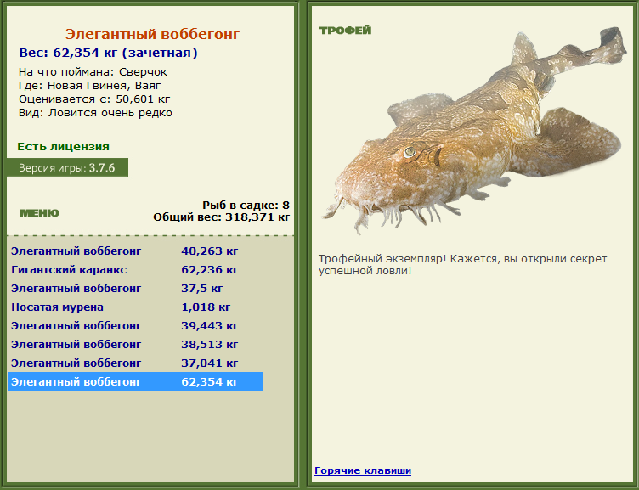Image resolution: width=639 pixels, height=490 pixels.
Task: Click the Оценивается с: 50,601 кг line
Action: [x=94, y=99]
